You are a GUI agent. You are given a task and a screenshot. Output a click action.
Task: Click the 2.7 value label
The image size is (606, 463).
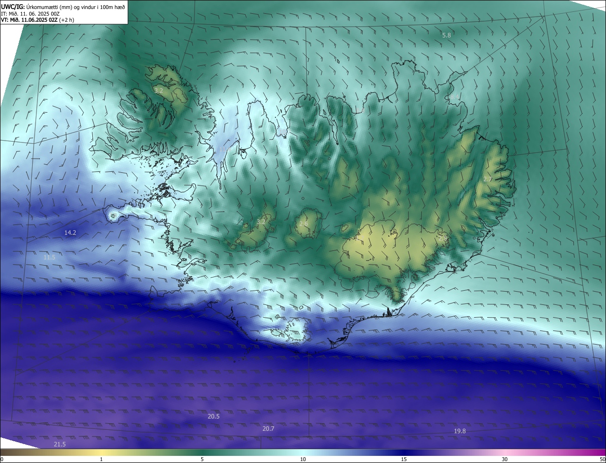(488, 179)
